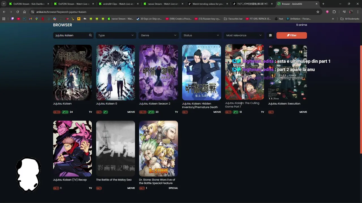362x203 pixels.
Task: Open the Chrome profile avatar
Action: pyautogui.click(x=351, y=12)
